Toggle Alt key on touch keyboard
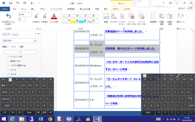 (x=19, y=112)
